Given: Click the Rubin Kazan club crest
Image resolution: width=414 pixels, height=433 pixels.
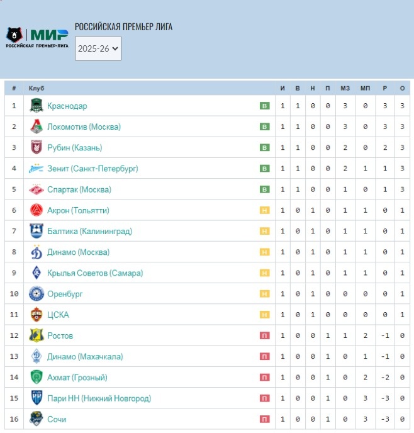Looking at the screenshot, I should [x=36, y=147].
